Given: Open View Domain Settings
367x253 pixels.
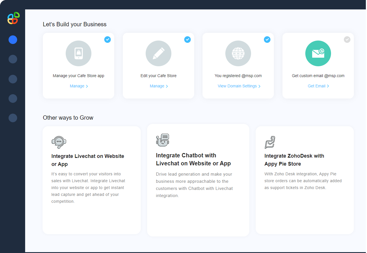Looking at the screenshot, I should click(x=237, y=86).
